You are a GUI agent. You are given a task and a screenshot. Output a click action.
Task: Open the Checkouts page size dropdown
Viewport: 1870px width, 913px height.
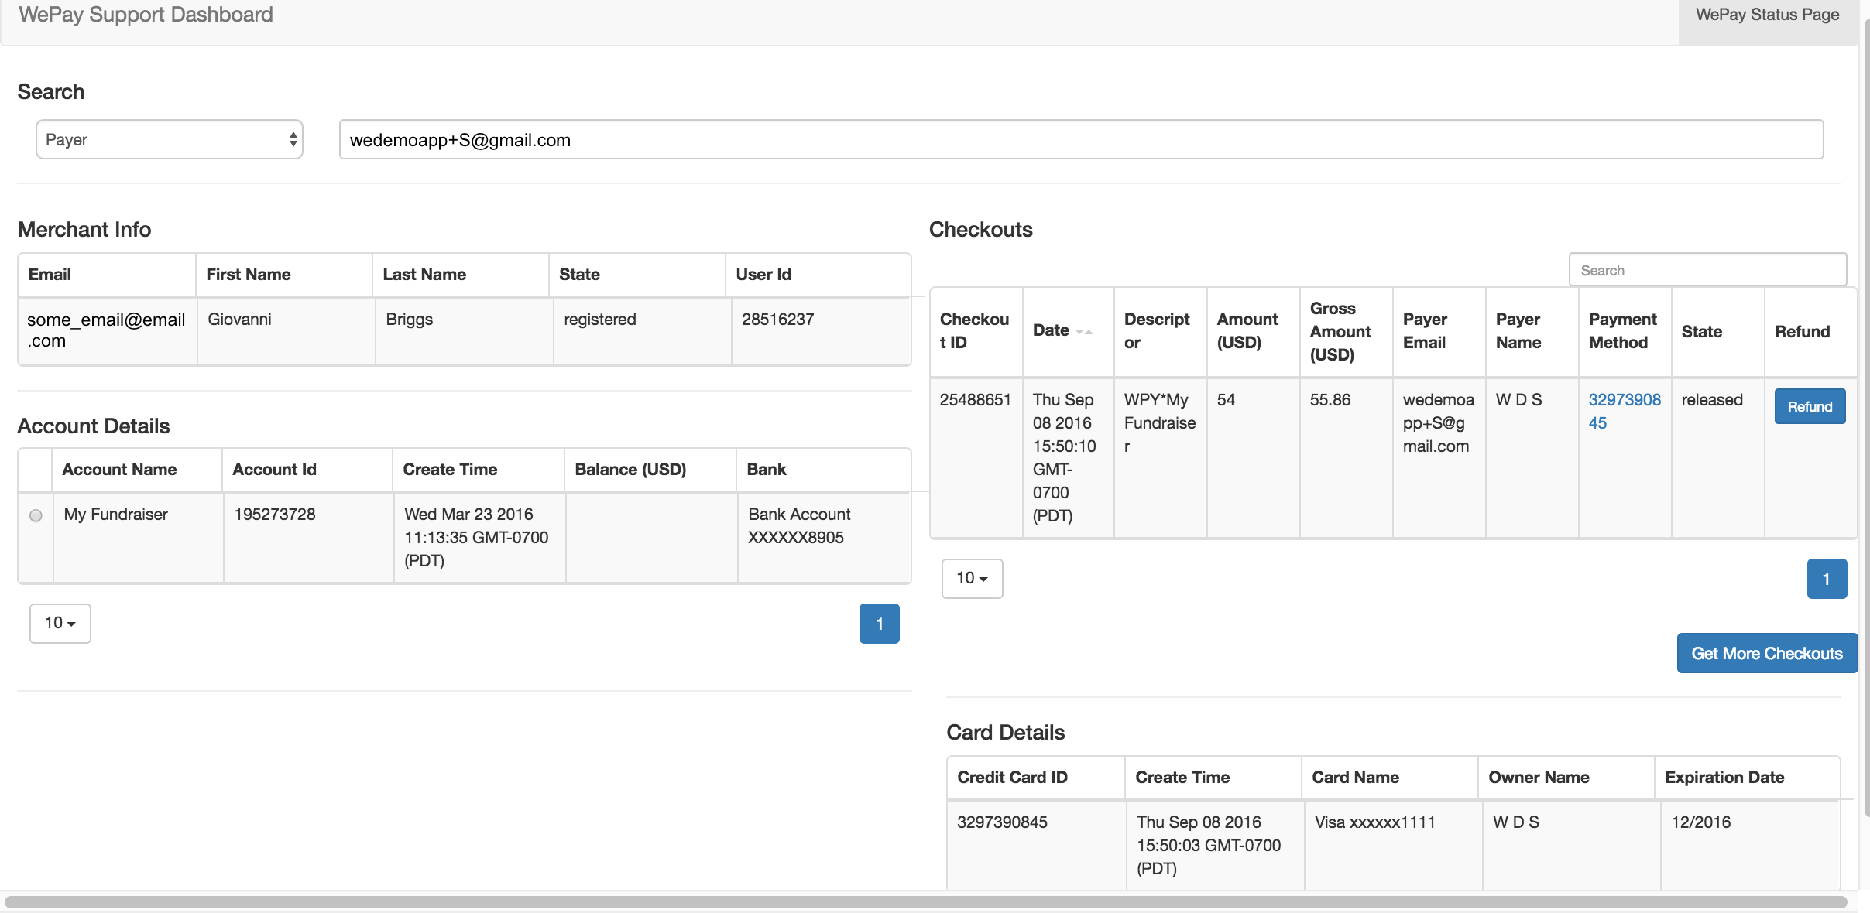tap(973, 578)
